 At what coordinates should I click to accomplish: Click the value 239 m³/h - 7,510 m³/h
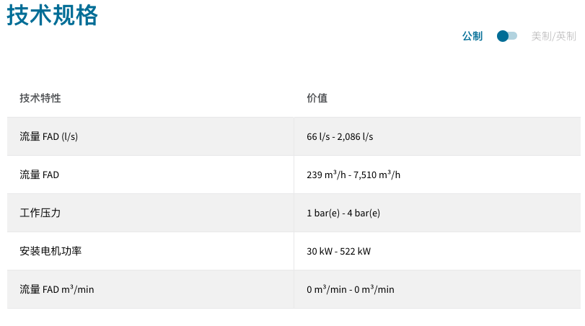(x=353, y=175)
